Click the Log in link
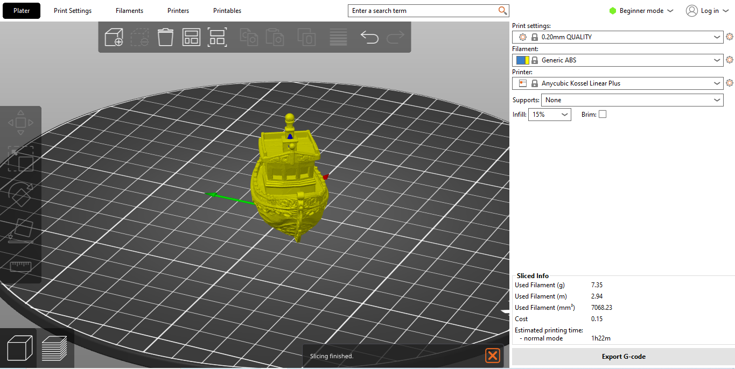The height and width of the screenshot is (369, 735). tap(710, 11)
